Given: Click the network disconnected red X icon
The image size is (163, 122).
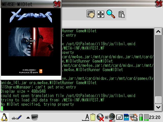Looking at the screenshot, I should (100, 117).
